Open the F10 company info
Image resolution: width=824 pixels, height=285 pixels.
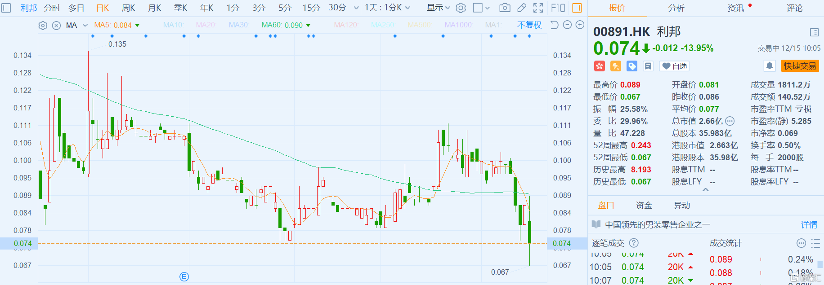tap(558, 8)
